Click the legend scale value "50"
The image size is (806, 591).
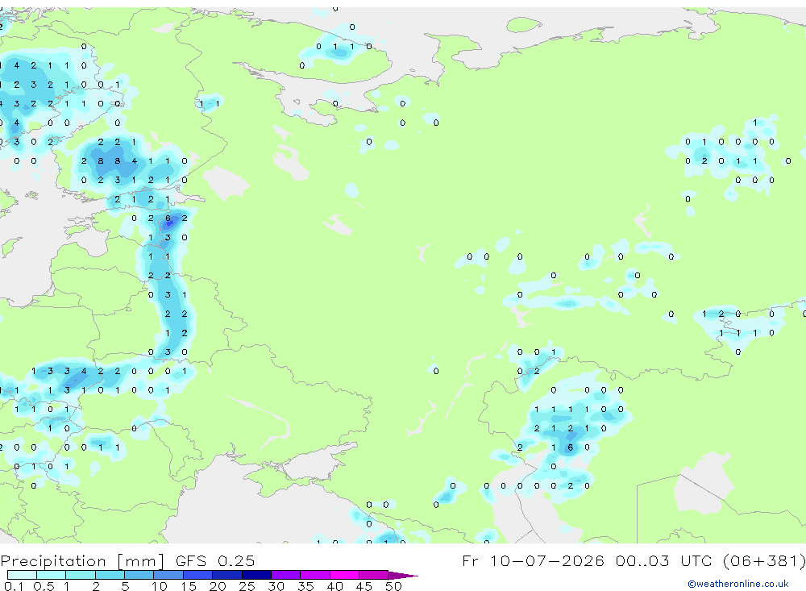393,586
